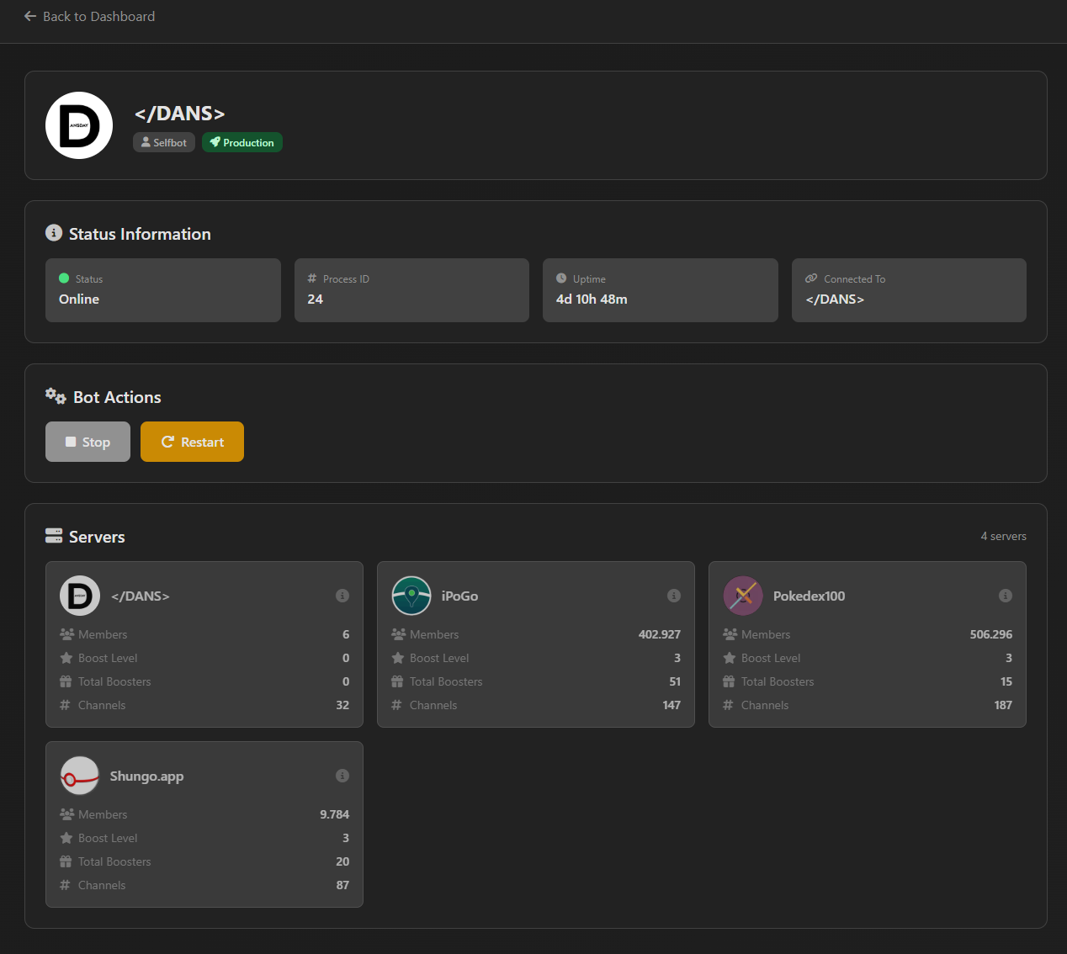Click Channels hash icon in </DANS> card

coord(65,705)
